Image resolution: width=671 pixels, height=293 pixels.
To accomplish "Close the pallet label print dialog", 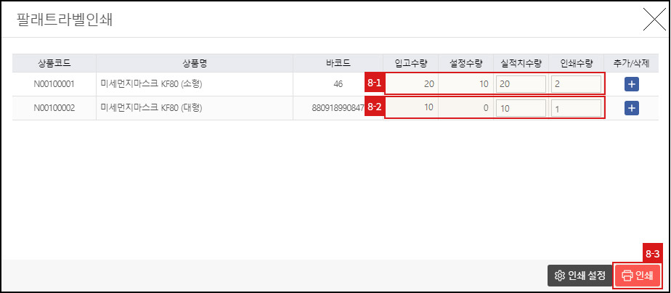I will coord(650,20).
